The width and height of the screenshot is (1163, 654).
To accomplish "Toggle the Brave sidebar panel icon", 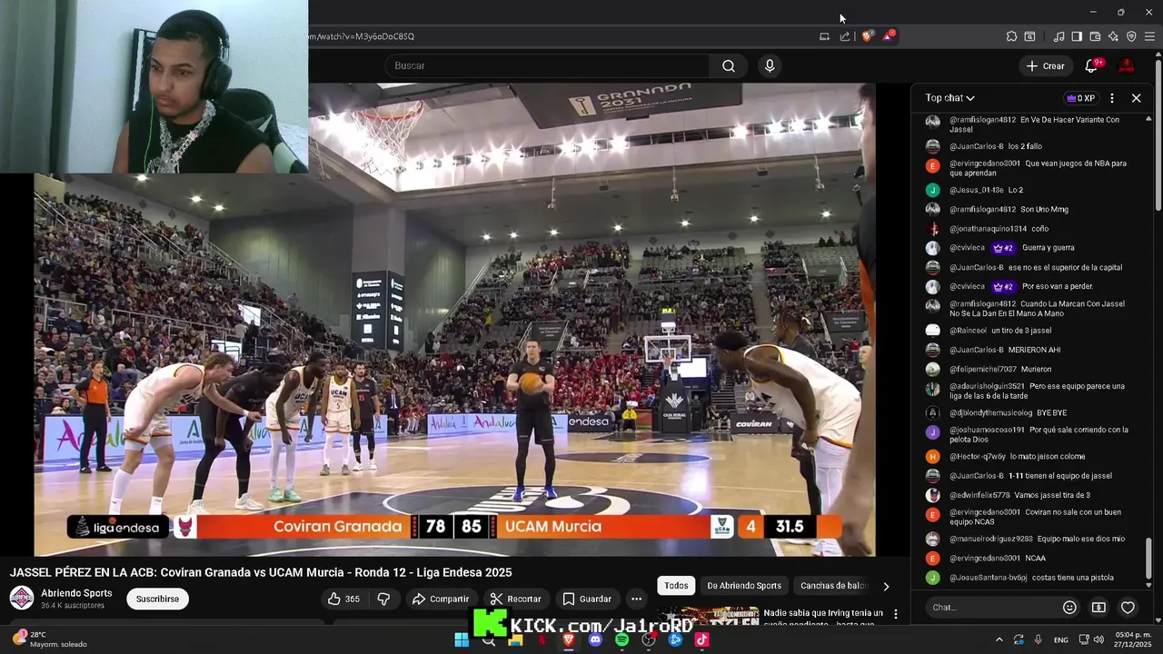I will click(x=1077, y=36).
